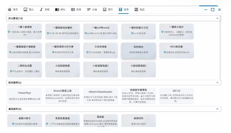Click the diamond icon on 一键人像抠取 card
Image resolution: width=231 pixels, height=133 pixels.
coord(9,32)
